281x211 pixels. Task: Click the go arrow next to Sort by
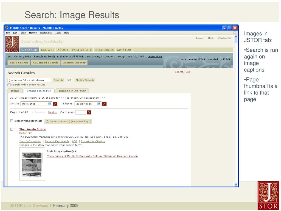55,104
